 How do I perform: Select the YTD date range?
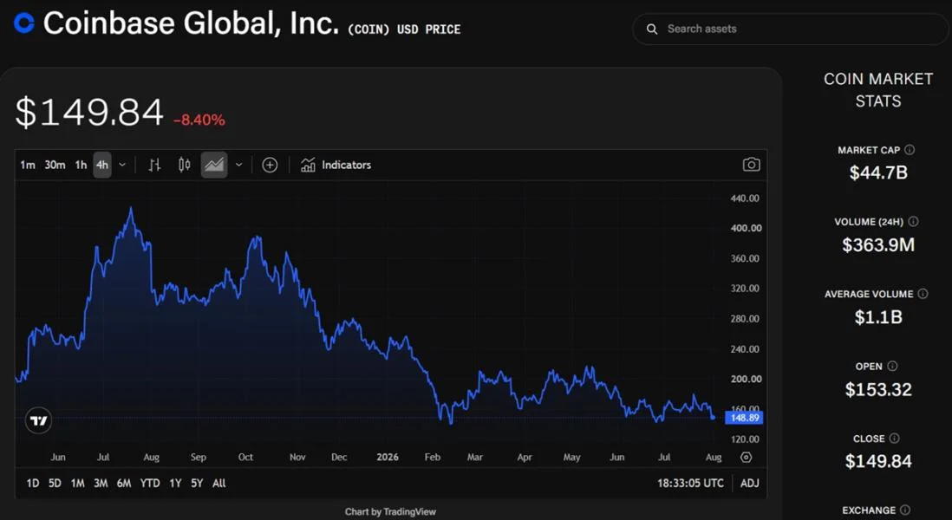coord(150,484)
